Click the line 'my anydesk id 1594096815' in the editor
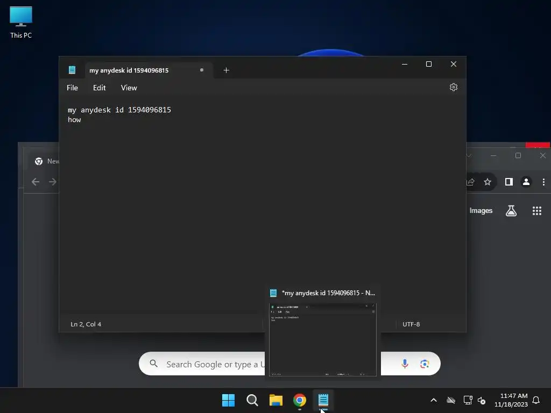Image resolution: width=551 pixels, height=413 pixels. tap(119, 110)
